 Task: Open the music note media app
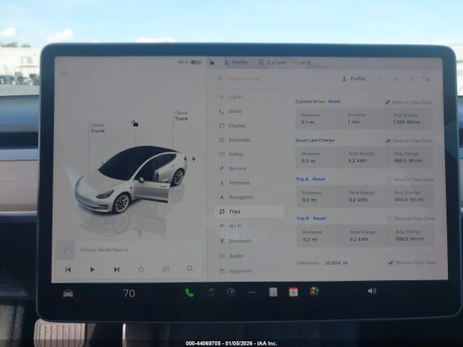[x=211, y=292]
